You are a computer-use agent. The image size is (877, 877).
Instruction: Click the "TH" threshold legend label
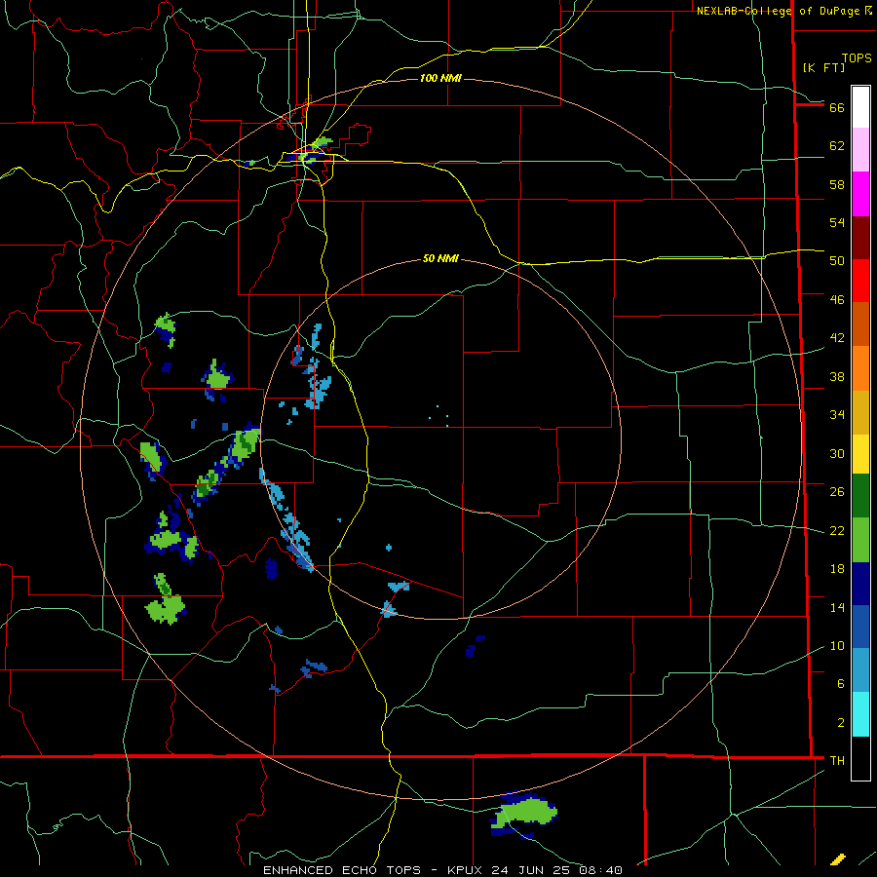[x=837, y=761]
